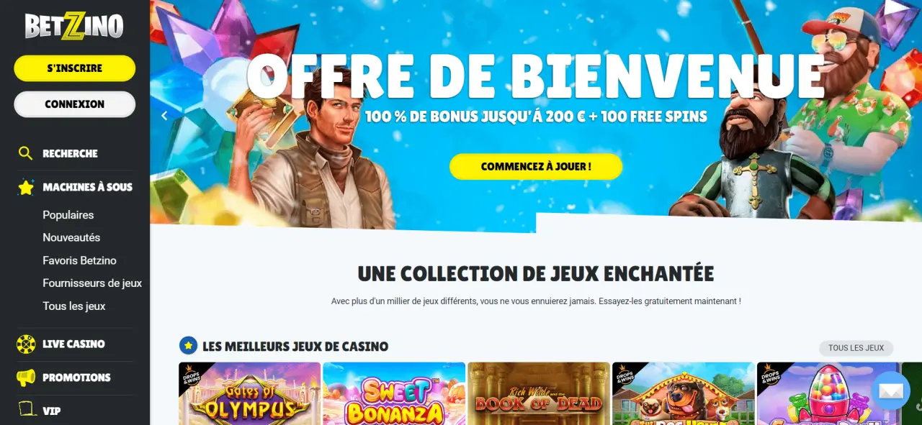922x425 pixels.
Task: Click the Betzino logo
Action: pos(74,26)
